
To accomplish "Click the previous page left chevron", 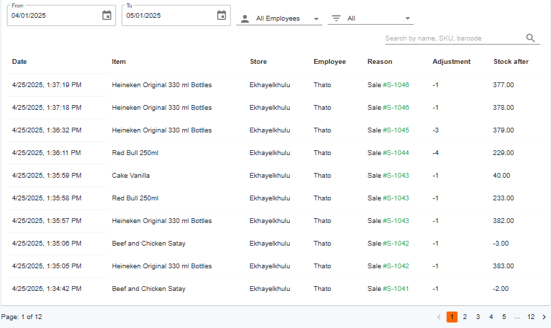I will point(439,317).
